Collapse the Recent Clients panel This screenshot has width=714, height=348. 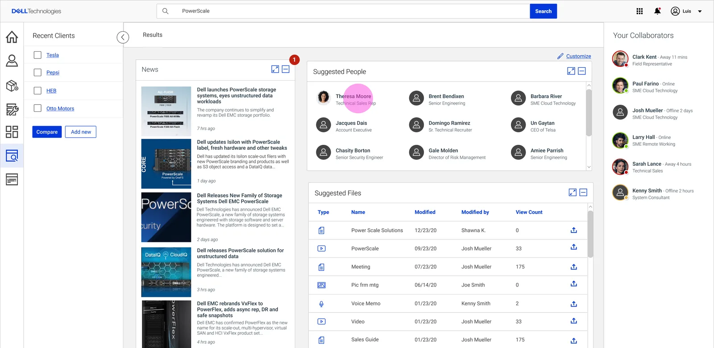[123, 37]
